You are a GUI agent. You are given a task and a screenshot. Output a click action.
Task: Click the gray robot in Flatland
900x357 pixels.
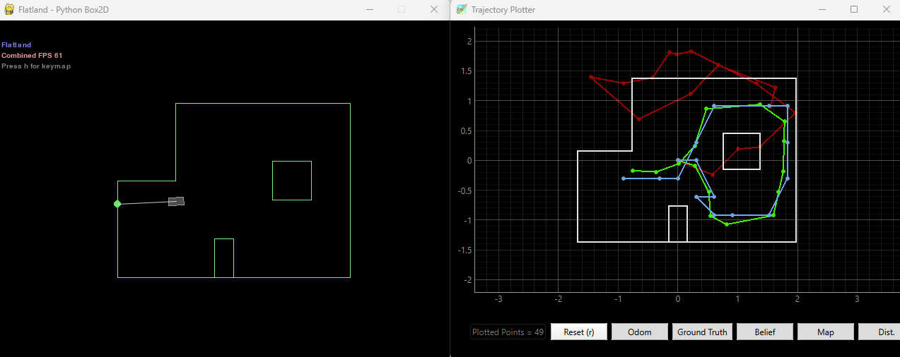click(x=176, y=201)
